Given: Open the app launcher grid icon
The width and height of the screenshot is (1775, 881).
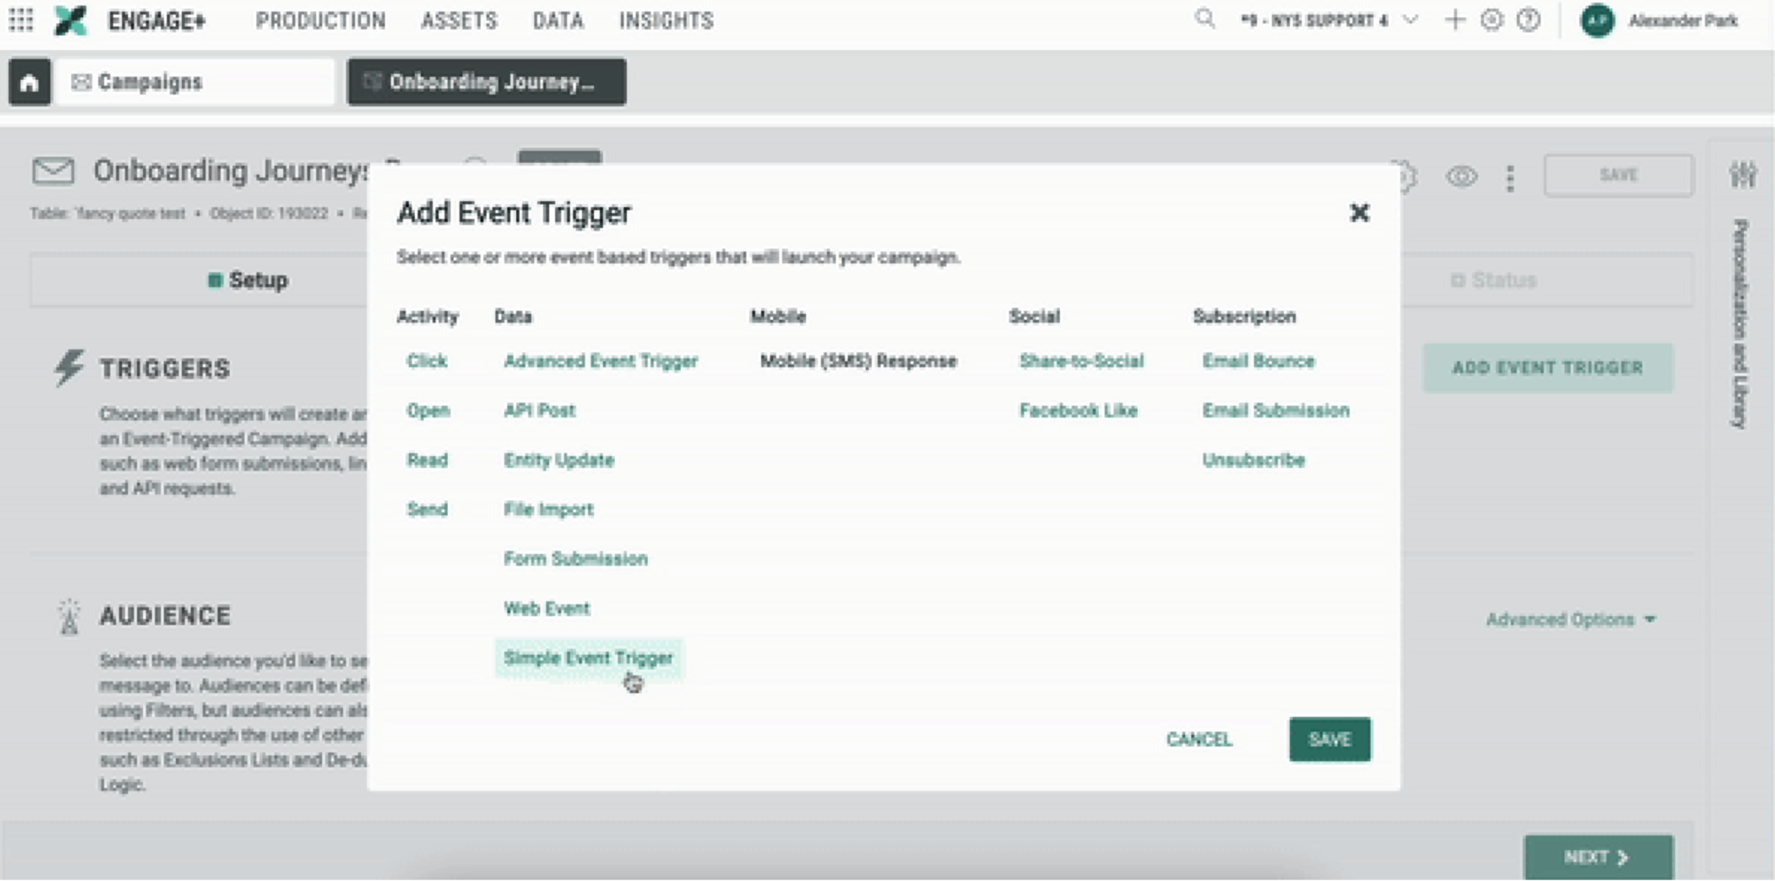Looking at the screenshot, I should pyautogui.click(x=21, y=20).
